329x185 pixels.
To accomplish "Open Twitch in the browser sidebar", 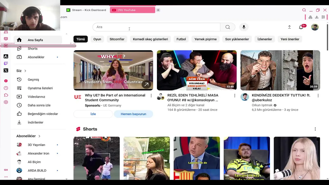I will [x=6, y=63].
